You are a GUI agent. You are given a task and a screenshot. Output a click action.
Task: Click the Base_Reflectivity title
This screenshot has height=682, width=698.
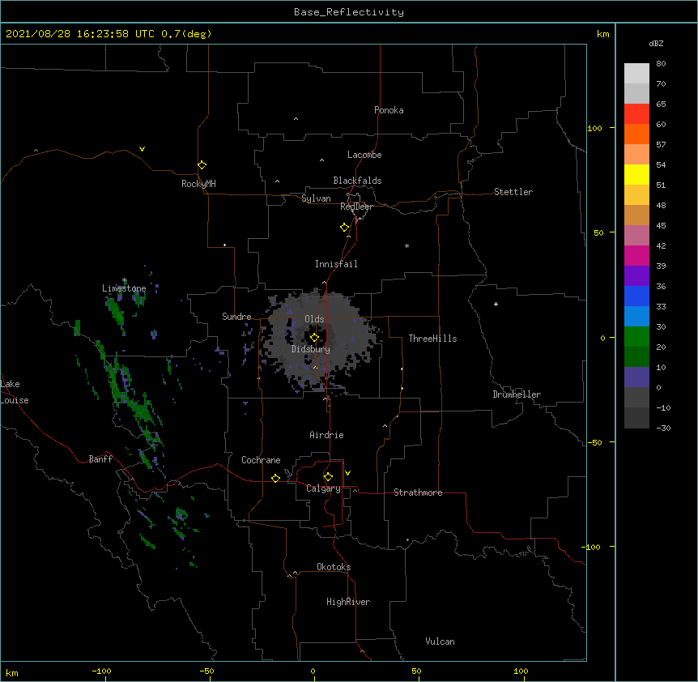point(349,12)
